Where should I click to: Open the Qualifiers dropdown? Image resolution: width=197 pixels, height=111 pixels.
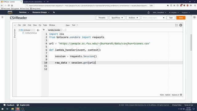[117, 18]
